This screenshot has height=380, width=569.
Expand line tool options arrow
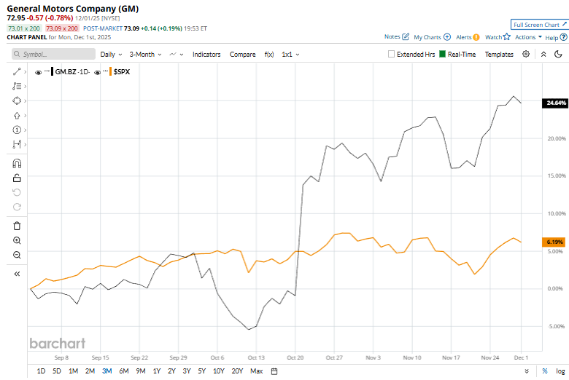(25, 72)
